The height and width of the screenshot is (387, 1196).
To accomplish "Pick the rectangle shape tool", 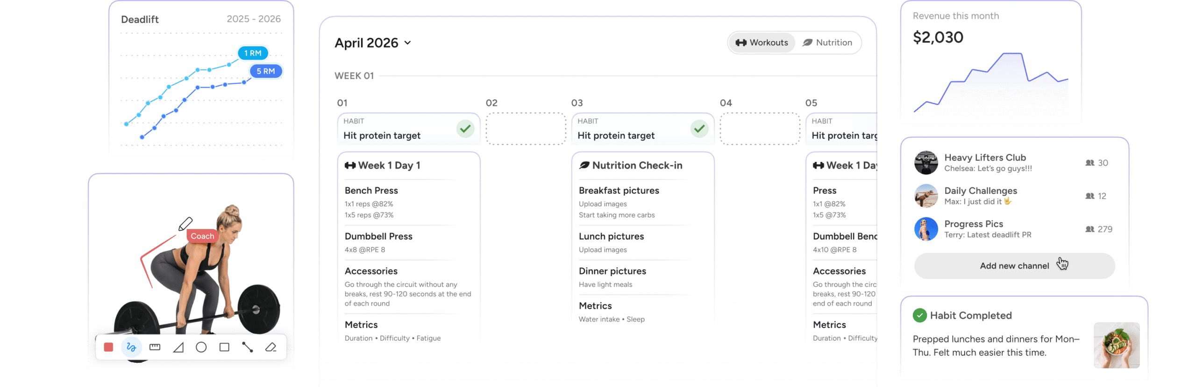I will pos(224,347).
